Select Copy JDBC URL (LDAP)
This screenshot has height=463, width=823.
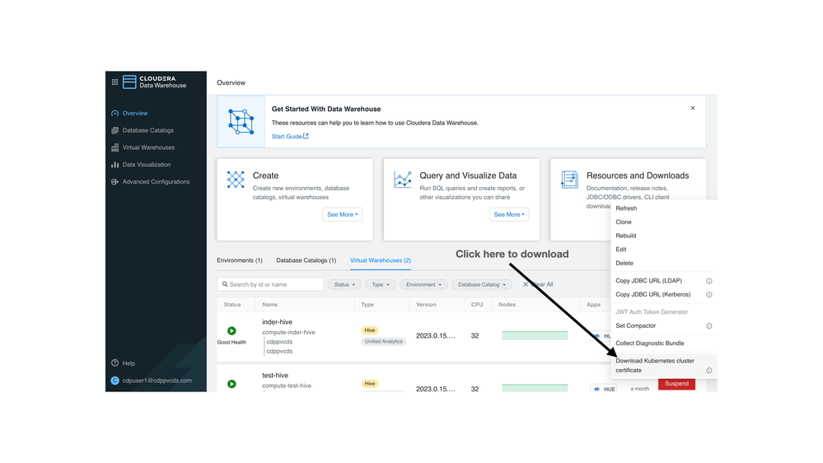point(648,281)
